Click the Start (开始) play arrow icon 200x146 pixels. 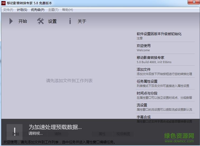(x=11, y=21)
